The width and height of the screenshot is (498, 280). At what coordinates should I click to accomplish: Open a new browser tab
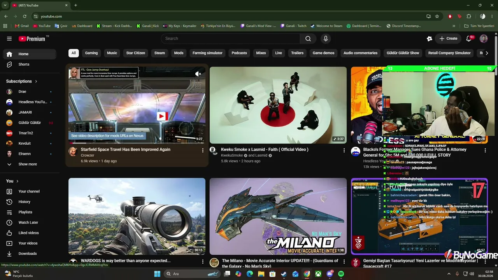[75, 5]
